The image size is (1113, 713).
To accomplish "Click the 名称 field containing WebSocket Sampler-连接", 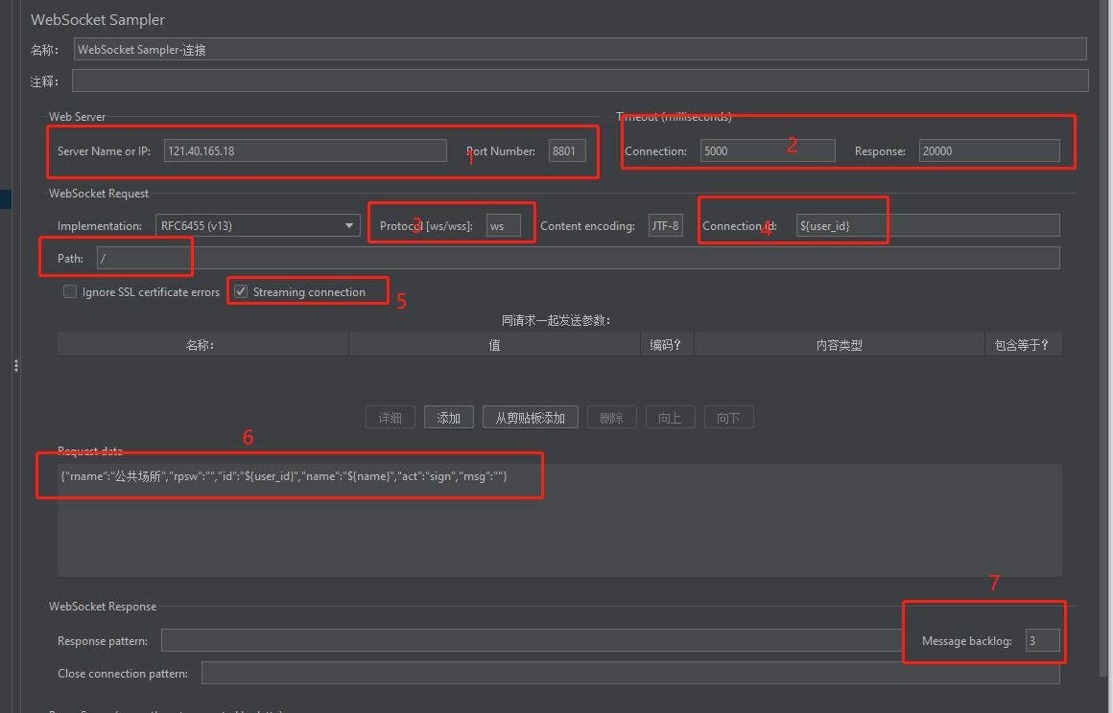I will click(580, 49).
